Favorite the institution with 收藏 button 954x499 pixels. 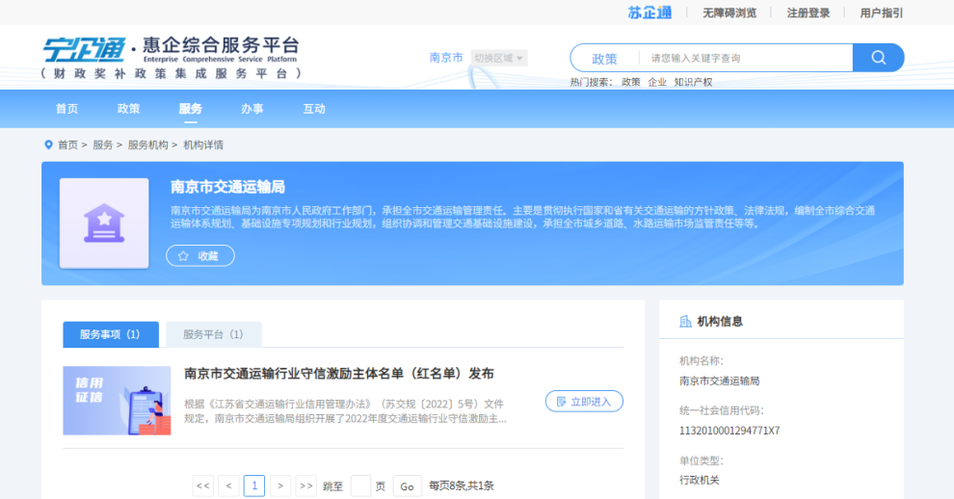[200, 256]
